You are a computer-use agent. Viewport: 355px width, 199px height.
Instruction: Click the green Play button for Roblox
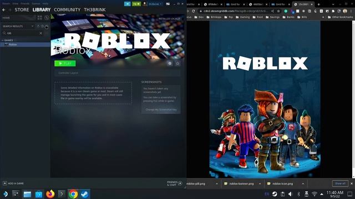(65, 64)
